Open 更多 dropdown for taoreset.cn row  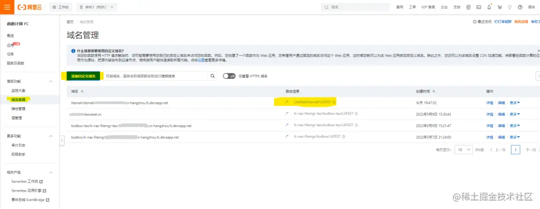[x=515, y=114]
